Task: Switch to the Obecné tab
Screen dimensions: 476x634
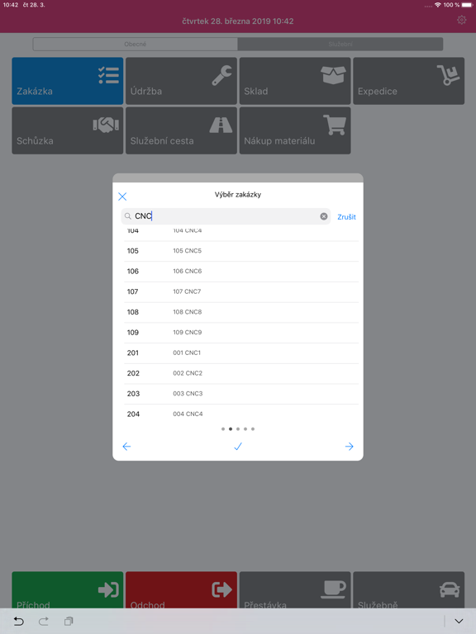Action: tap(136, 44)
